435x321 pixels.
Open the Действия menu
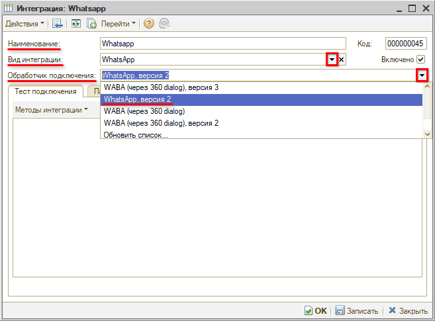pos(25,24)
